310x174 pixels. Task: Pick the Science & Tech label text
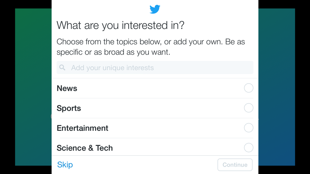[x=85, y=148]
